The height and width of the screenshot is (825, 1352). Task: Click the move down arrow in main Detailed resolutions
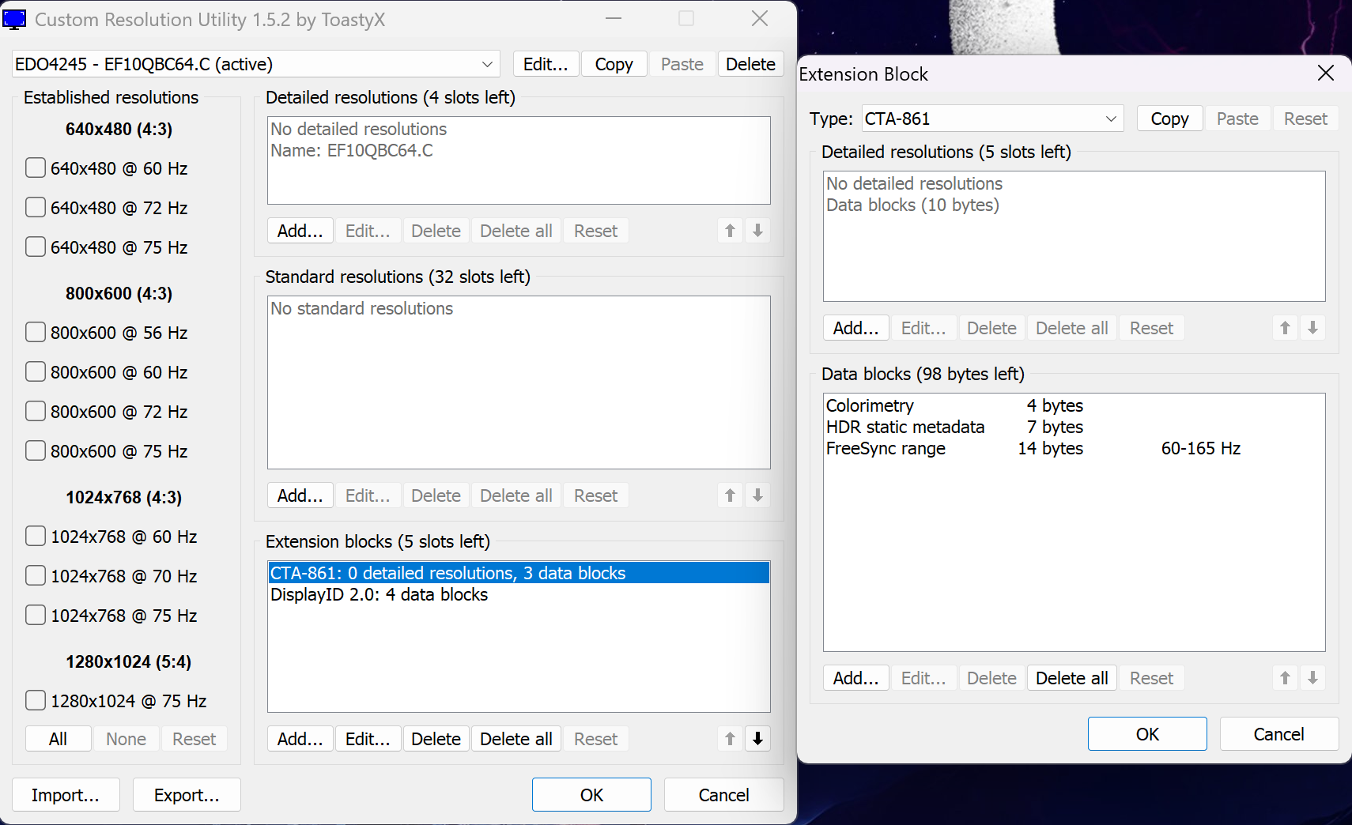click(x=757, y=231)
